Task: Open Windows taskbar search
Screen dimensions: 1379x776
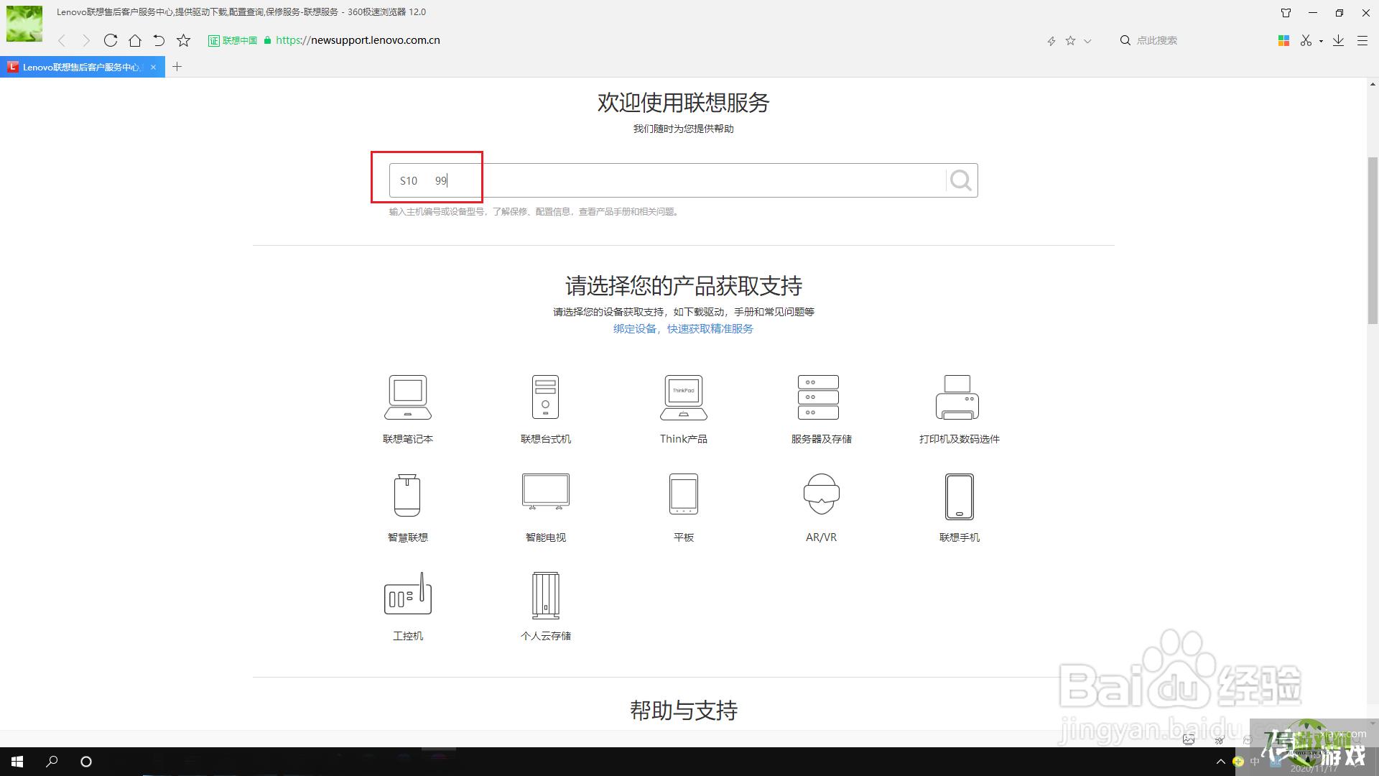Action: click(52, 762)
